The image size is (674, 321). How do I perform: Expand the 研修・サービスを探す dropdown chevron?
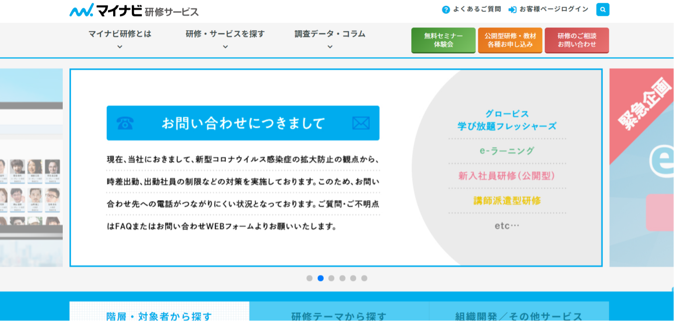(225, 47)
